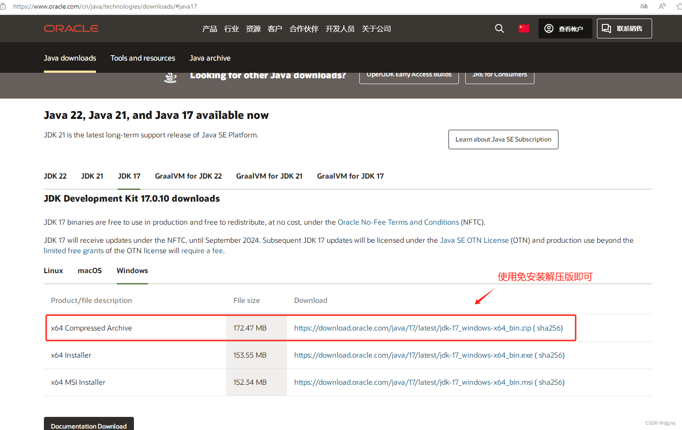Switch to Tools and resources

[143, 58]
